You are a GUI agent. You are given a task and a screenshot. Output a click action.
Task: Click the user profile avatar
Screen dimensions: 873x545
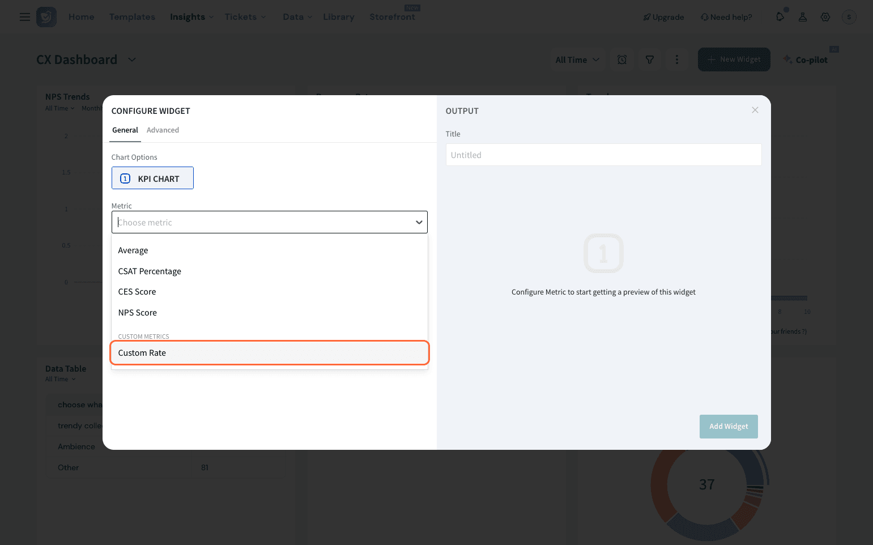(x=849, y=17)
